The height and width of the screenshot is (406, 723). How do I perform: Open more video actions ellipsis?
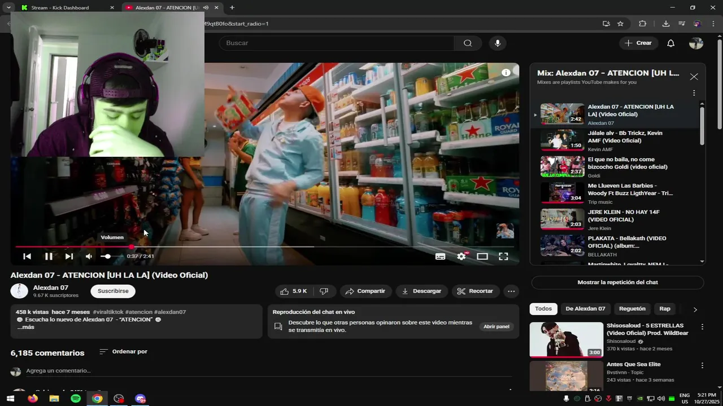[511, 291]
